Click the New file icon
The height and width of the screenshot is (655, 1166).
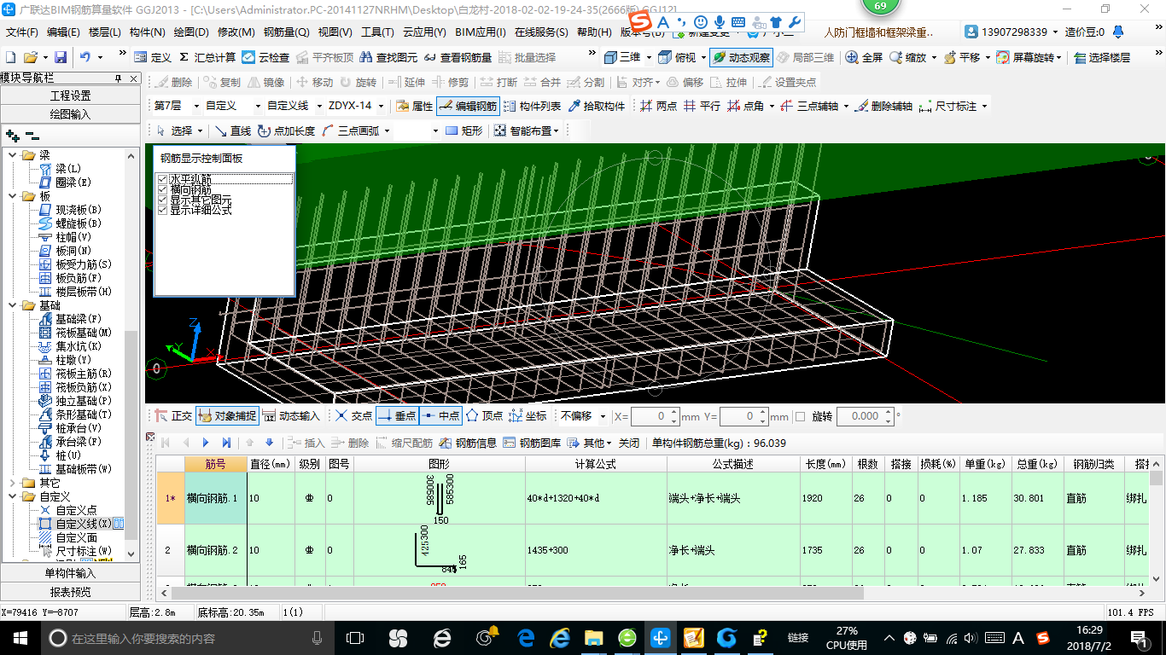10,57
